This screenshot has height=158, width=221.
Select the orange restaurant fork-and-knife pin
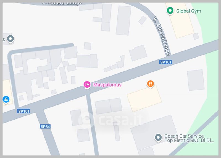[x=150, y=84]
